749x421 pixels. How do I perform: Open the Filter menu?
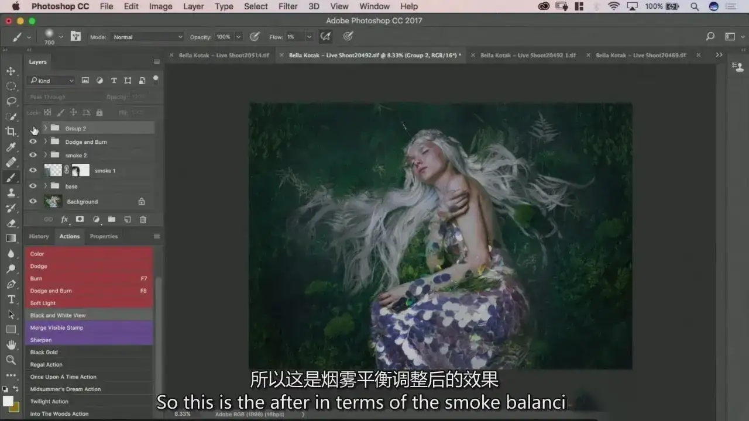point(288,6)
